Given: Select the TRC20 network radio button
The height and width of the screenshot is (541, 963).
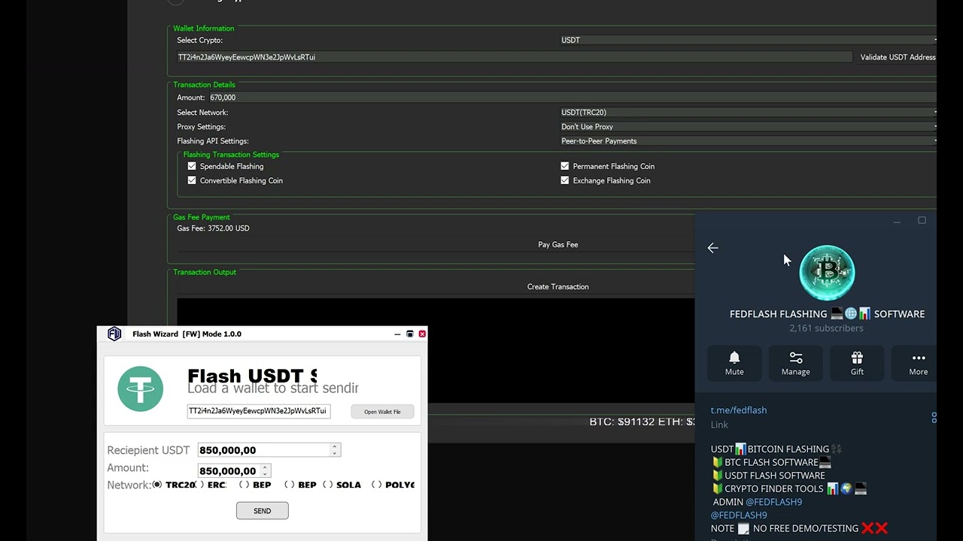Looking at the screenshot, I should click(x=157, y=485).
